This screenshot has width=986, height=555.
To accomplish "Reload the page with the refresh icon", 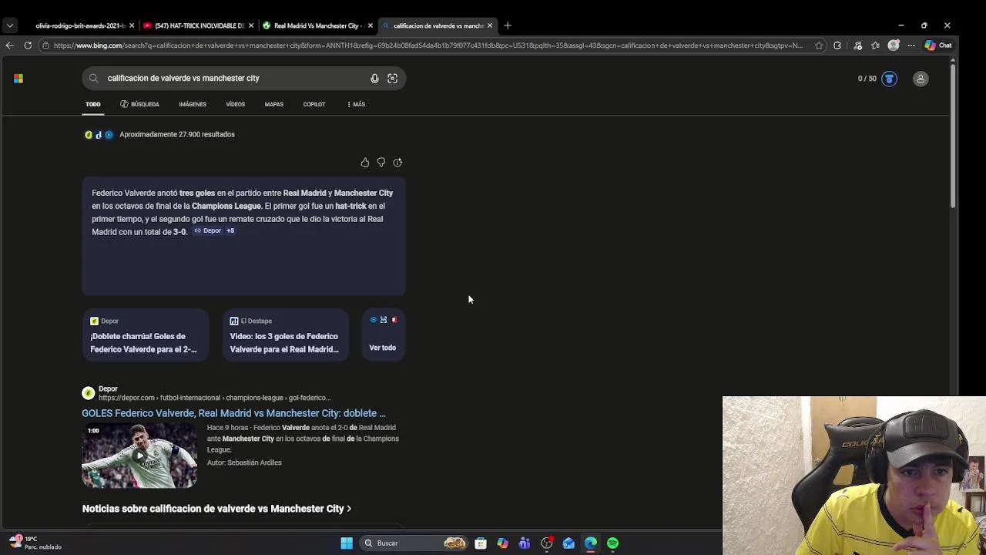I will click(x=28, y=45).
